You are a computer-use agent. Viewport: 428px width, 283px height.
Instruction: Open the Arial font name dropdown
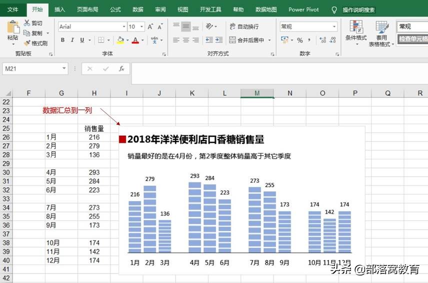pos(124,26)
